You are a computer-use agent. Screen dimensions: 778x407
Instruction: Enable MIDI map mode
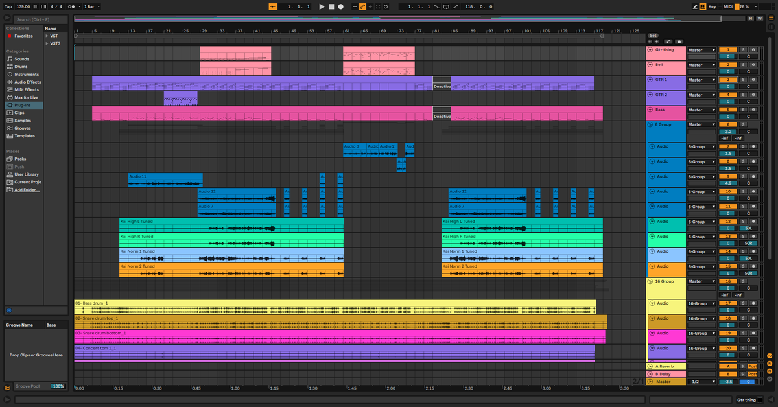[728, 6]
